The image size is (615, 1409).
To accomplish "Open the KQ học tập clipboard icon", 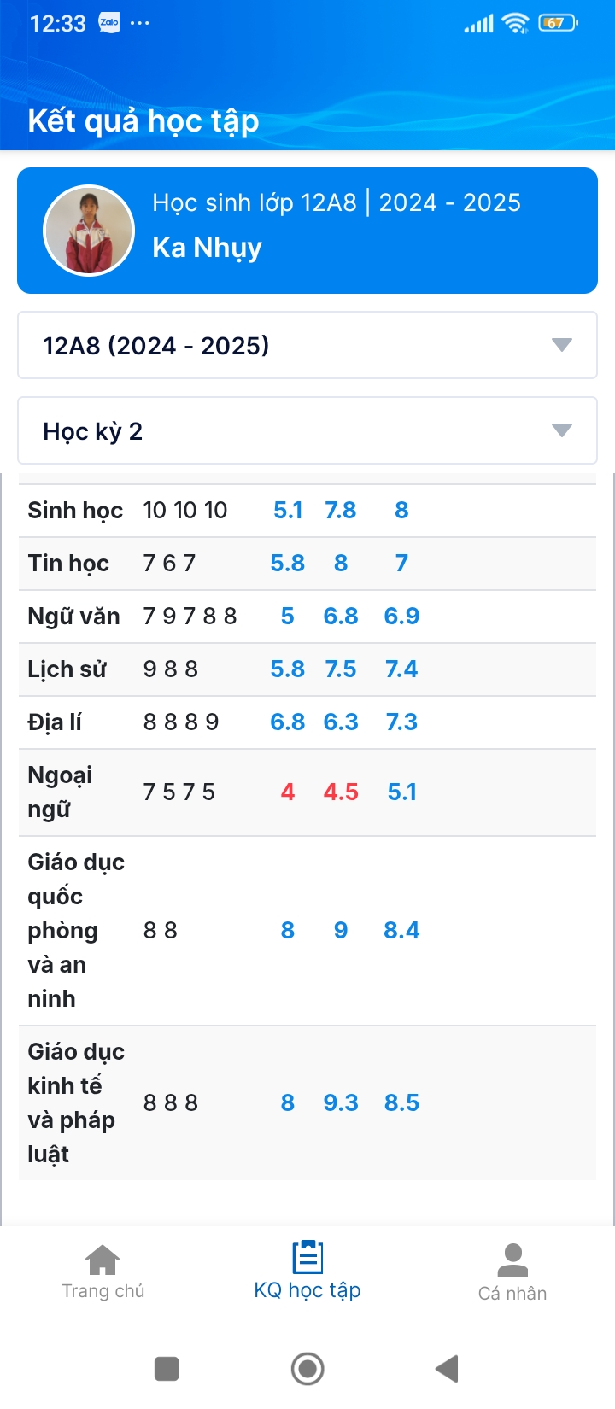I will pos(307,1257).
